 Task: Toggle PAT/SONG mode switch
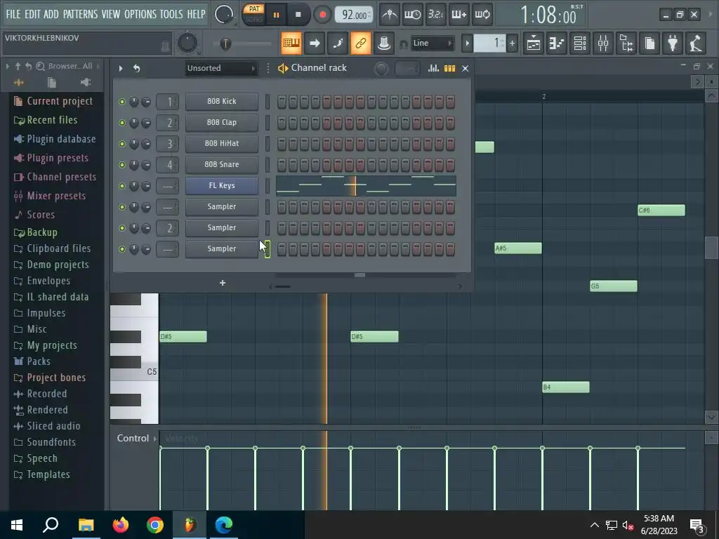(254, 14)
